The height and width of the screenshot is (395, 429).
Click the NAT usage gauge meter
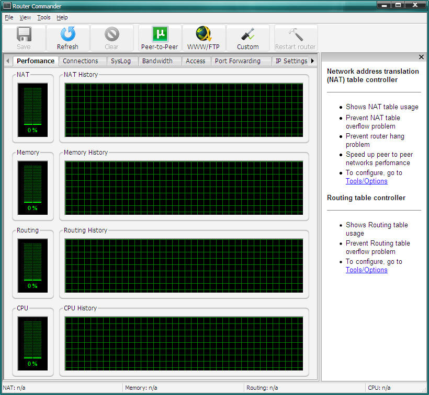point(32,110)
